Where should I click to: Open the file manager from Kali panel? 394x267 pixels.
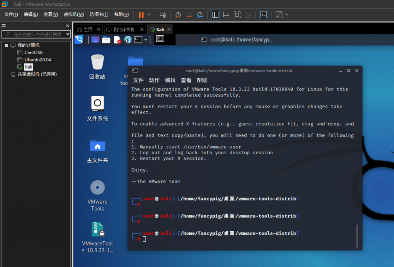(x=106, y=40)
